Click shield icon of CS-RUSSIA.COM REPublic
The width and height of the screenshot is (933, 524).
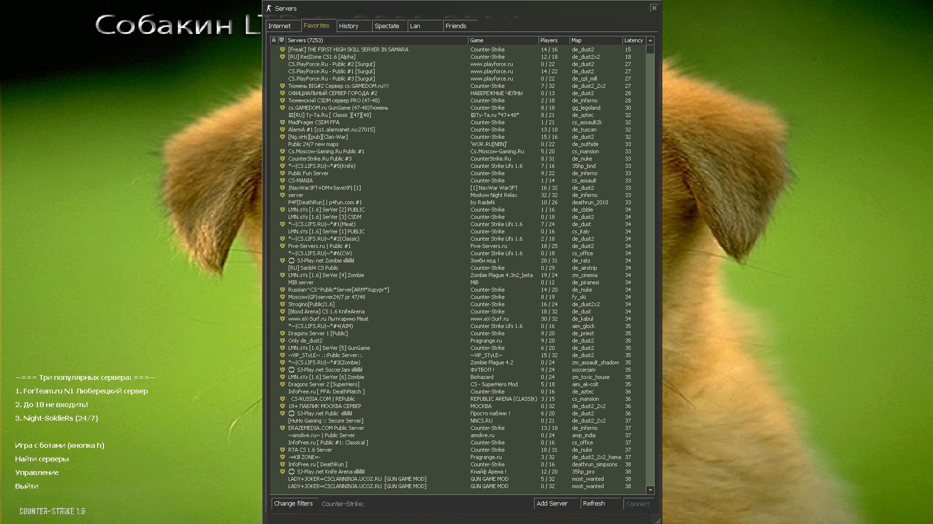282,399
